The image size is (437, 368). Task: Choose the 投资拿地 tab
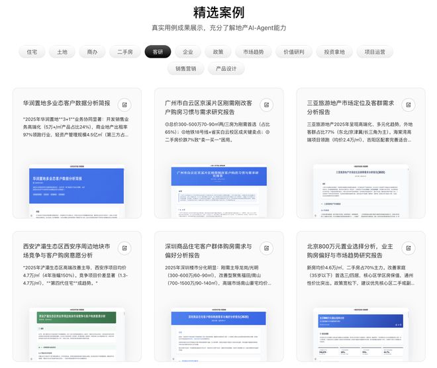point(334,52)
